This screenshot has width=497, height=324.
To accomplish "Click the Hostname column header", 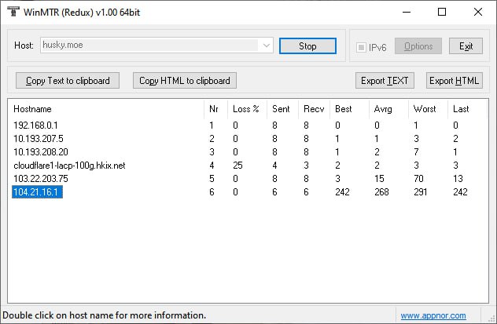I will coord(31,109).
